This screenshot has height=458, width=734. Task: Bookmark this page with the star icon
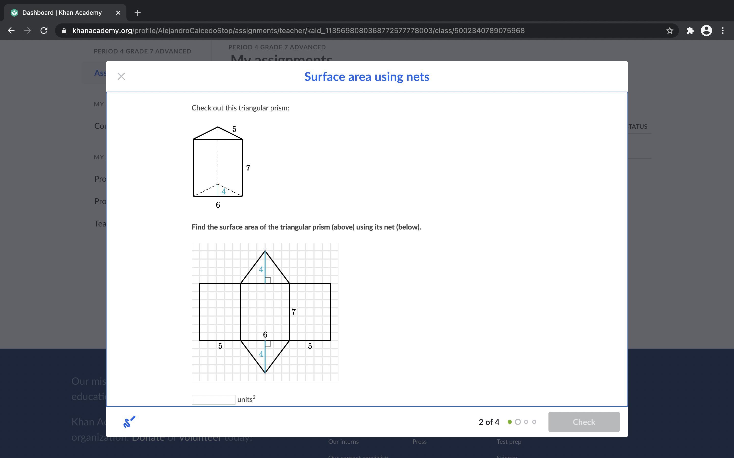(670, 31)
